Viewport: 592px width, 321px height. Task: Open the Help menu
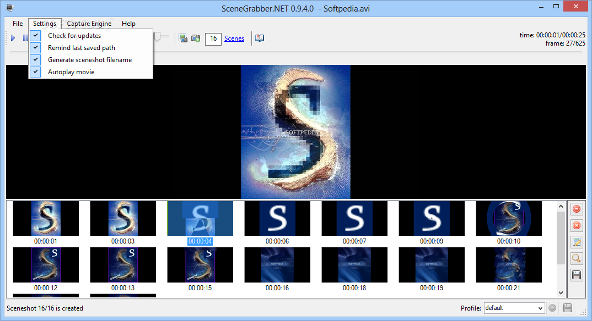tap(128, 23)
